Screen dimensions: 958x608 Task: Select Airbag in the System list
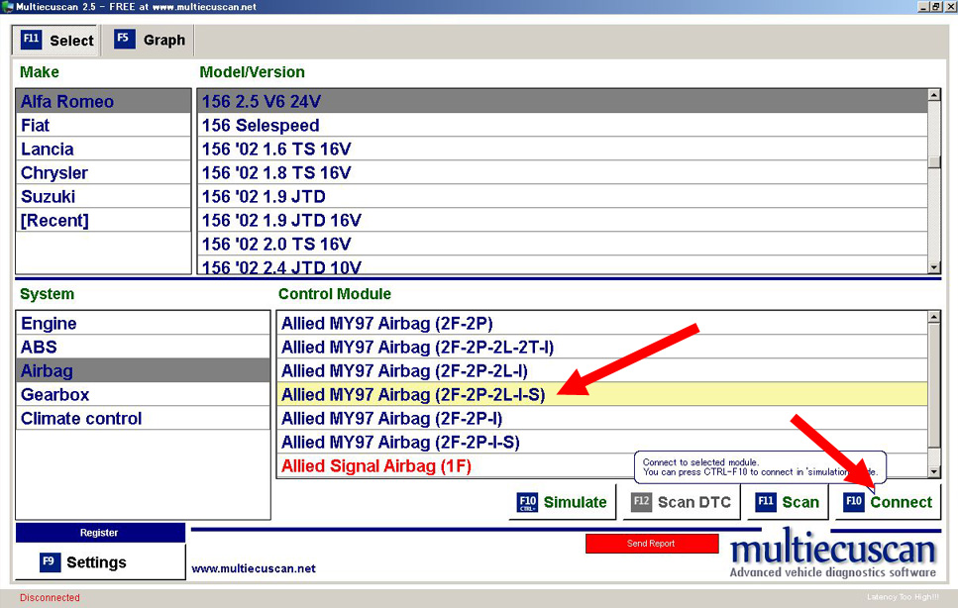click(143, 370)
